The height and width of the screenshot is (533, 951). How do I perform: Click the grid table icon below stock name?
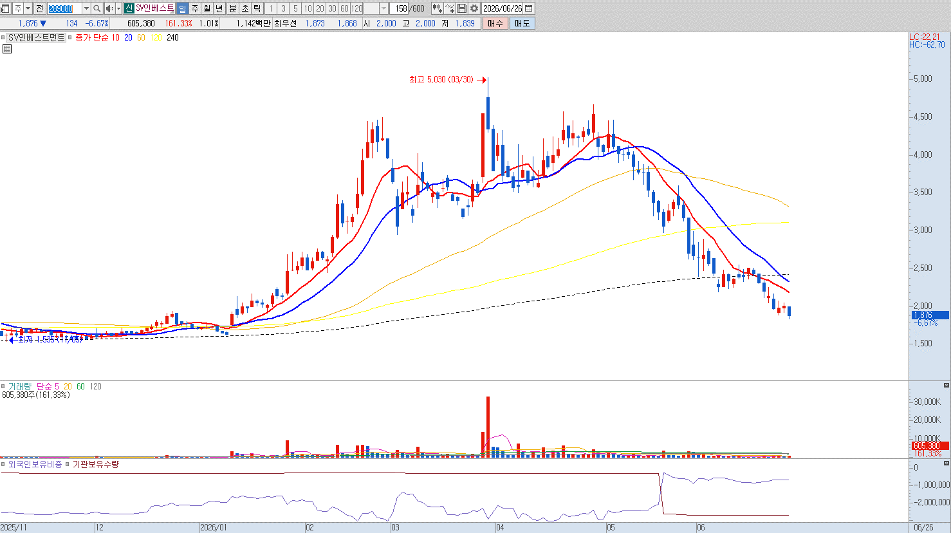pos(6,49)
